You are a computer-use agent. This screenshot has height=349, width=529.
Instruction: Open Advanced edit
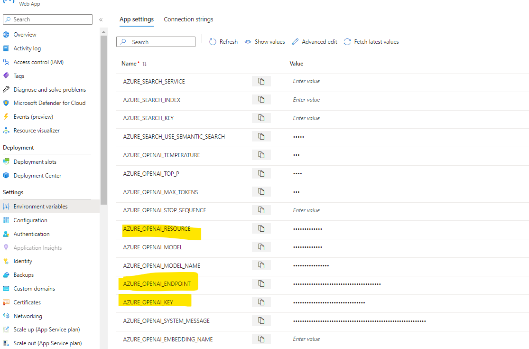click(315, 42)
